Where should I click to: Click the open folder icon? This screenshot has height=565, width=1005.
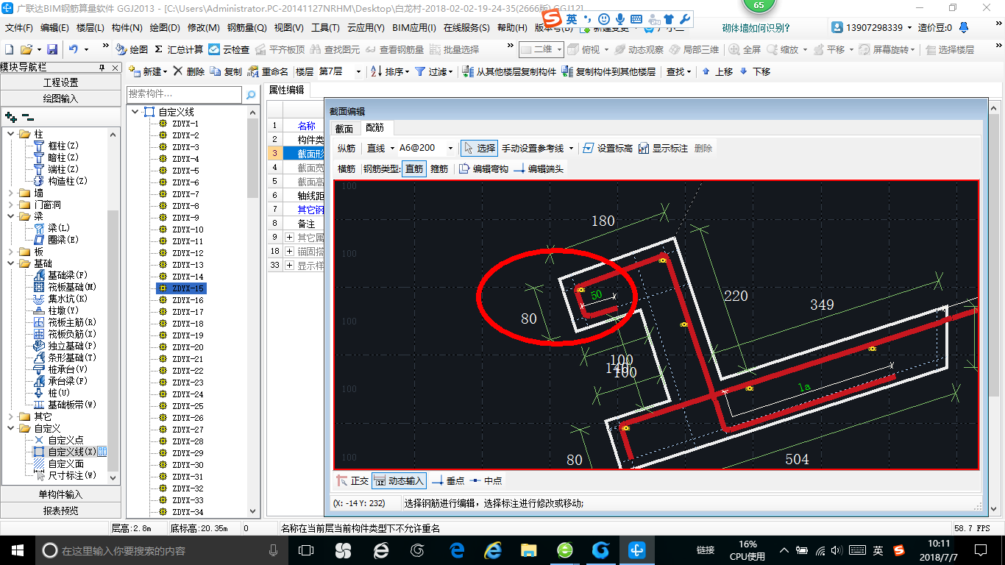point(26,49)
